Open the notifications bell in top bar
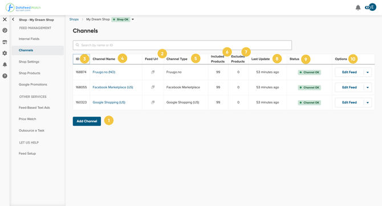382x206 pixels. [x=358, y=7]
